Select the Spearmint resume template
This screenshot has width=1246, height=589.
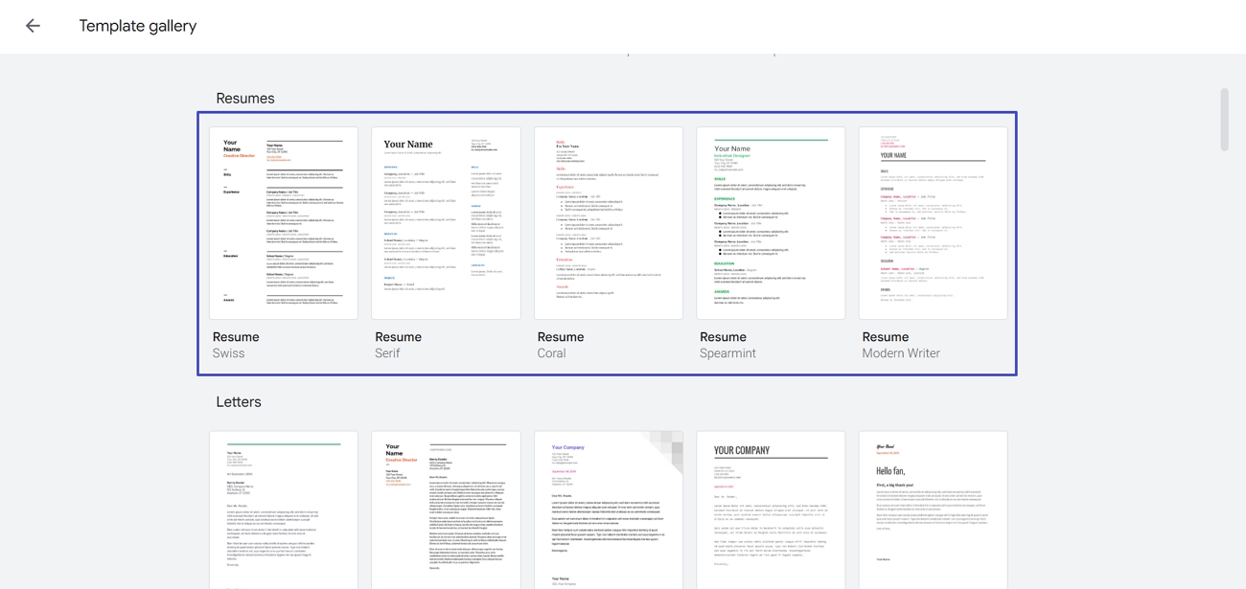[772, 222]
